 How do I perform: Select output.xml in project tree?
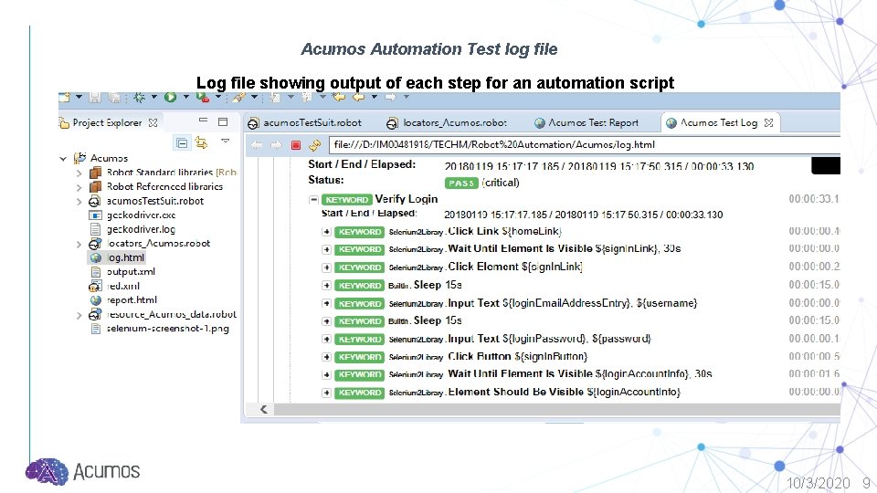[x=123, y=272]
